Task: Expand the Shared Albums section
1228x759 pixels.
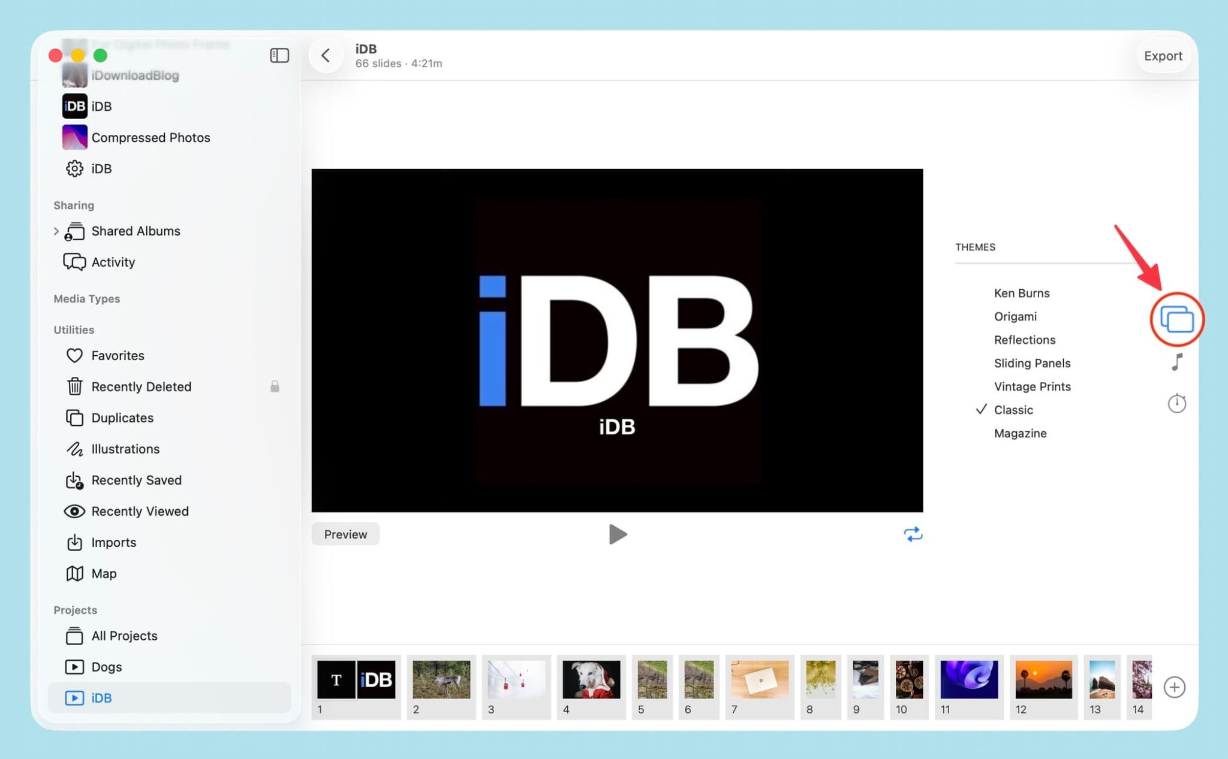Action: (56, 231)
